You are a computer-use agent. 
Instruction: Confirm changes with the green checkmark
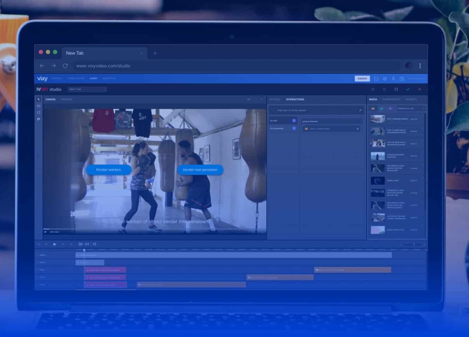click(408, 89)
